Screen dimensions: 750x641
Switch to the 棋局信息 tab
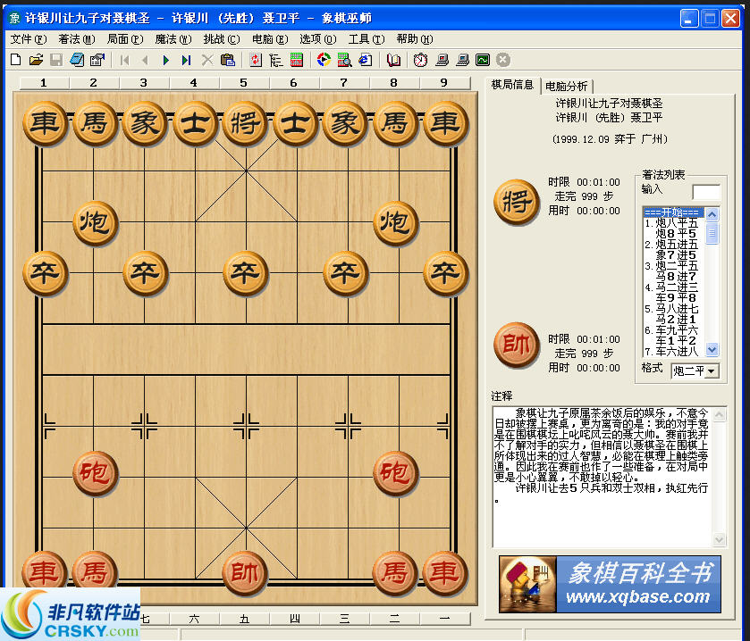(x=512, y=85)
